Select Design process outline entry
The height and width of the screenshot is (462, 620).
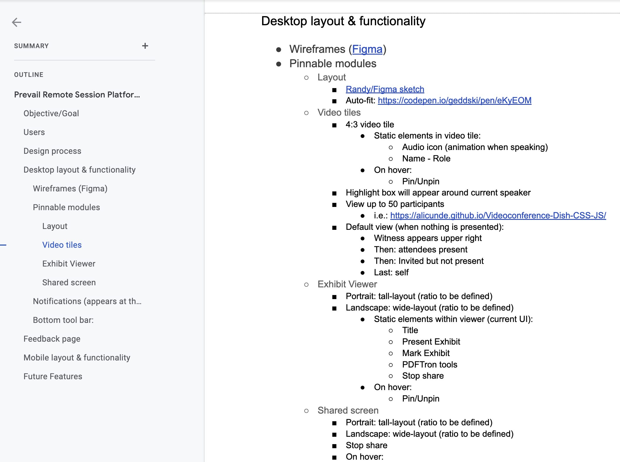[52, 151]
